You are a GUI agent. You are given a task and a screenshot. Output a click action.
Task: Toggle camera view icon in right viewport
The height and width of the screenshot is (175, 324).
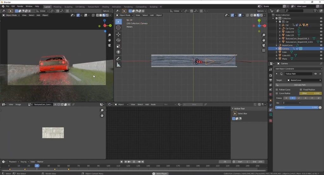pyautogui.click(x=264, y=45)
